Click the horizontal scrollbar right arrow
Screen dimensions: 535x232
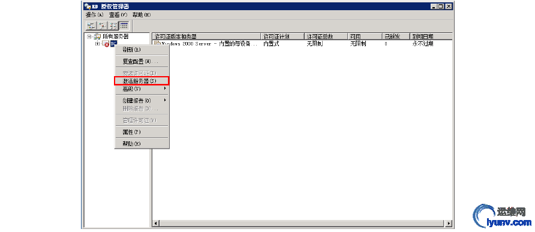click(x=449, y=224)
